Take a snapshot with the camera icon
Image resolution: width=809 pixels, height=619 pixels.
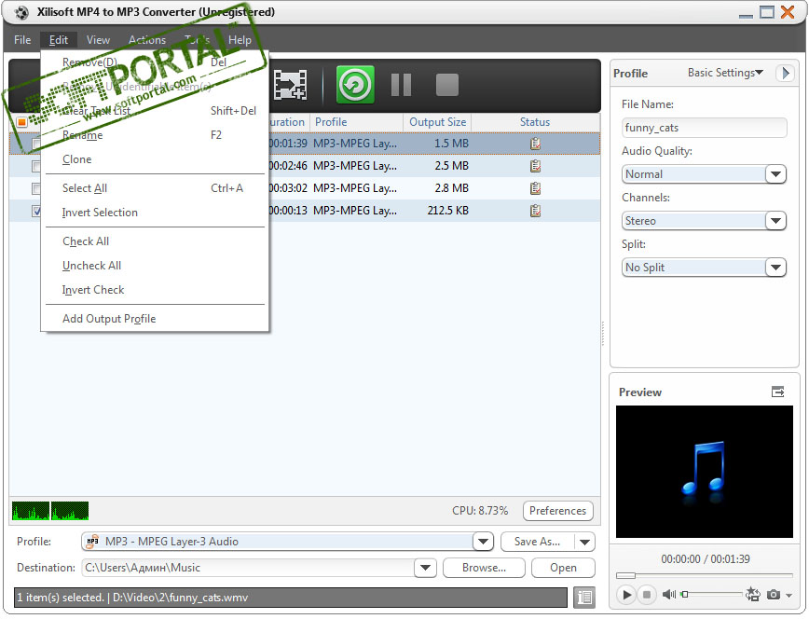773,595
